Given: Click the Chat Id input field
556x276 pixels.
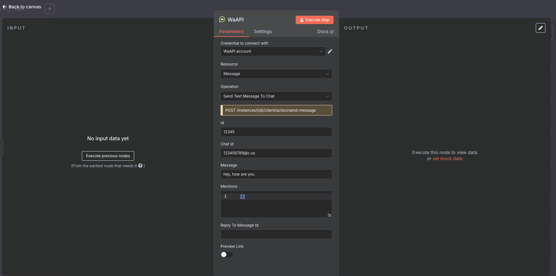Looking at the screenshot, I should [276, 153].
